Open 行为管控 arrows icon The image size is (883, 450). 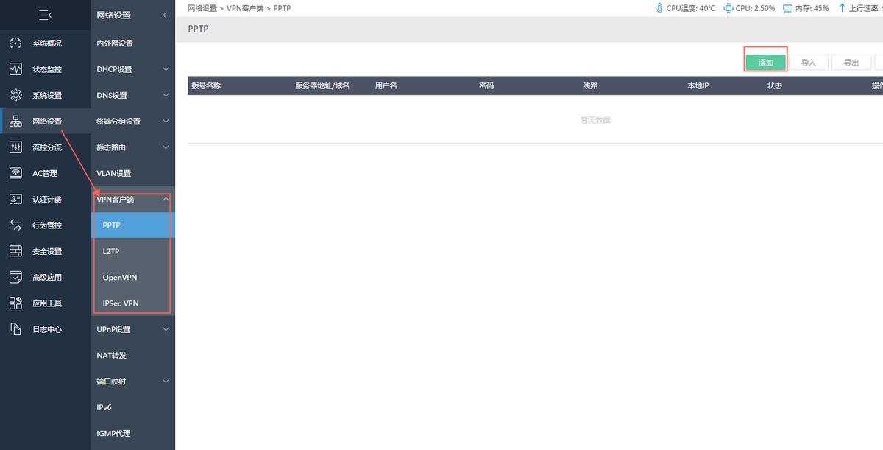(15, 225)
